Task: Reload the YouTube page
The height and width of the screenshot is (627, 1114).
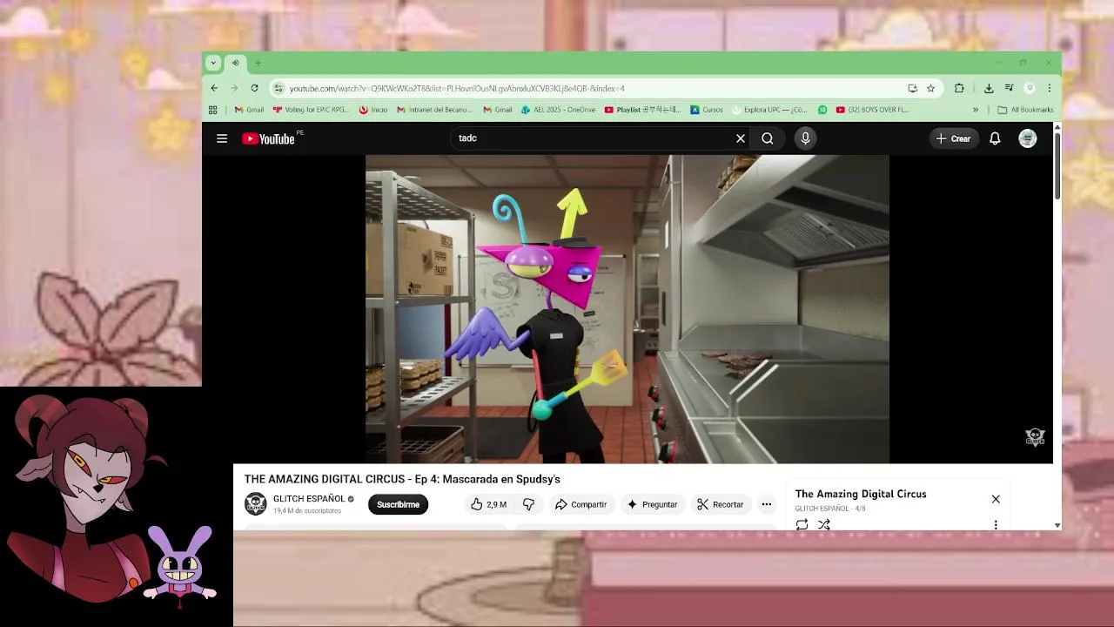Action: [254, 88]
